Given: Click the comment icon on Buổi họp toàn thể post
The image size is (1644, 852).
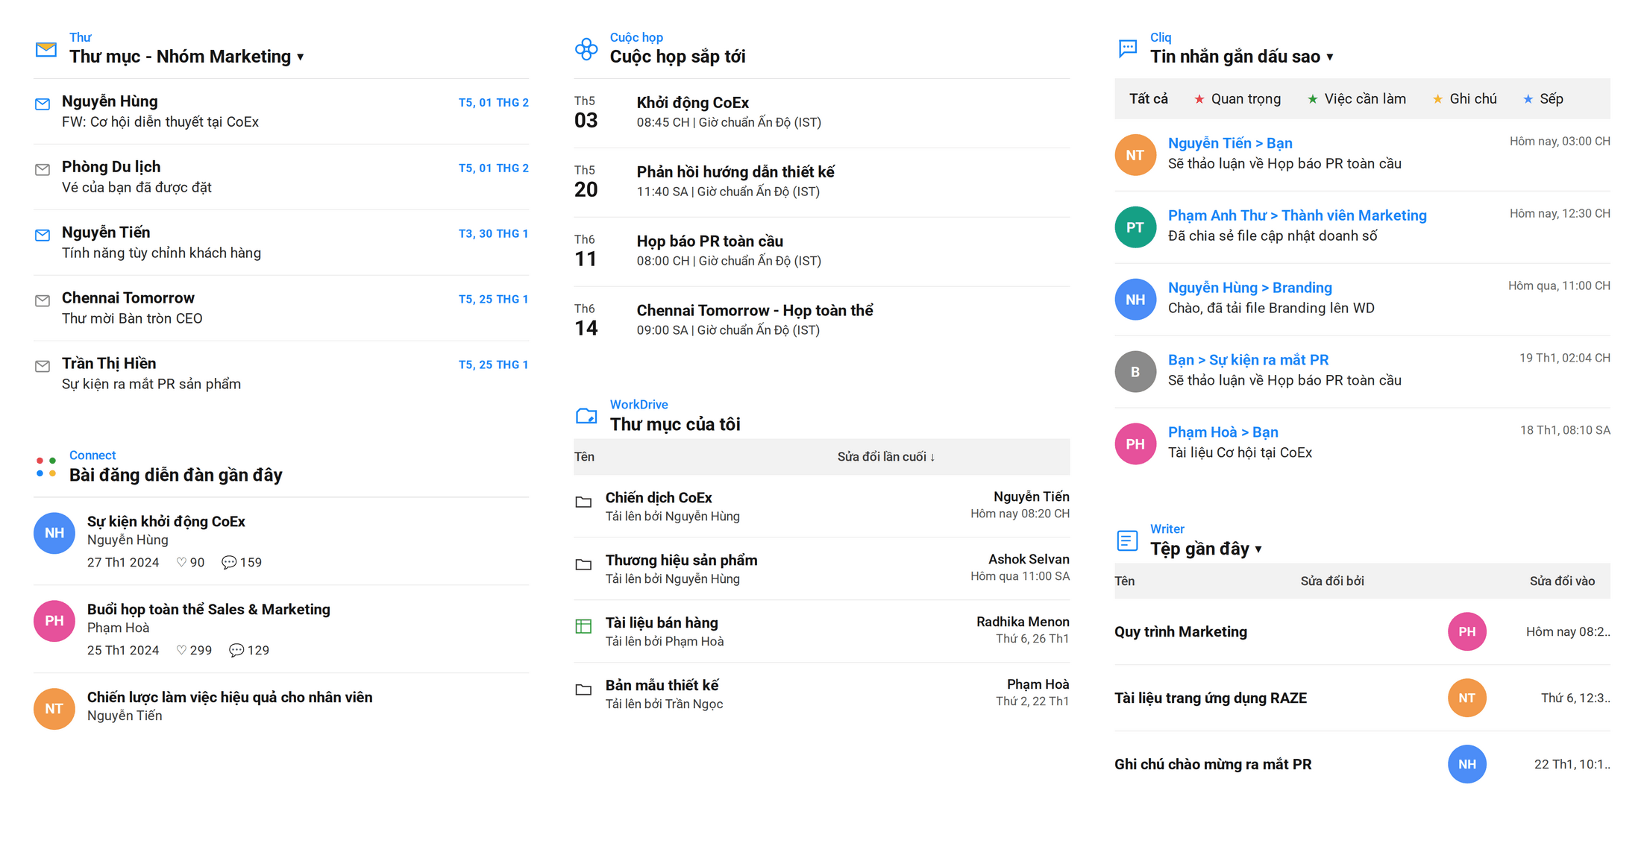Looking at the screenshot, I should (x=236, y=651).
